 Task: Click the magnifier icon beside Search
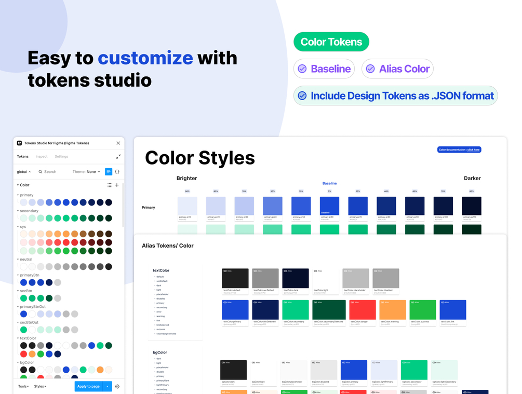point(41,172)
